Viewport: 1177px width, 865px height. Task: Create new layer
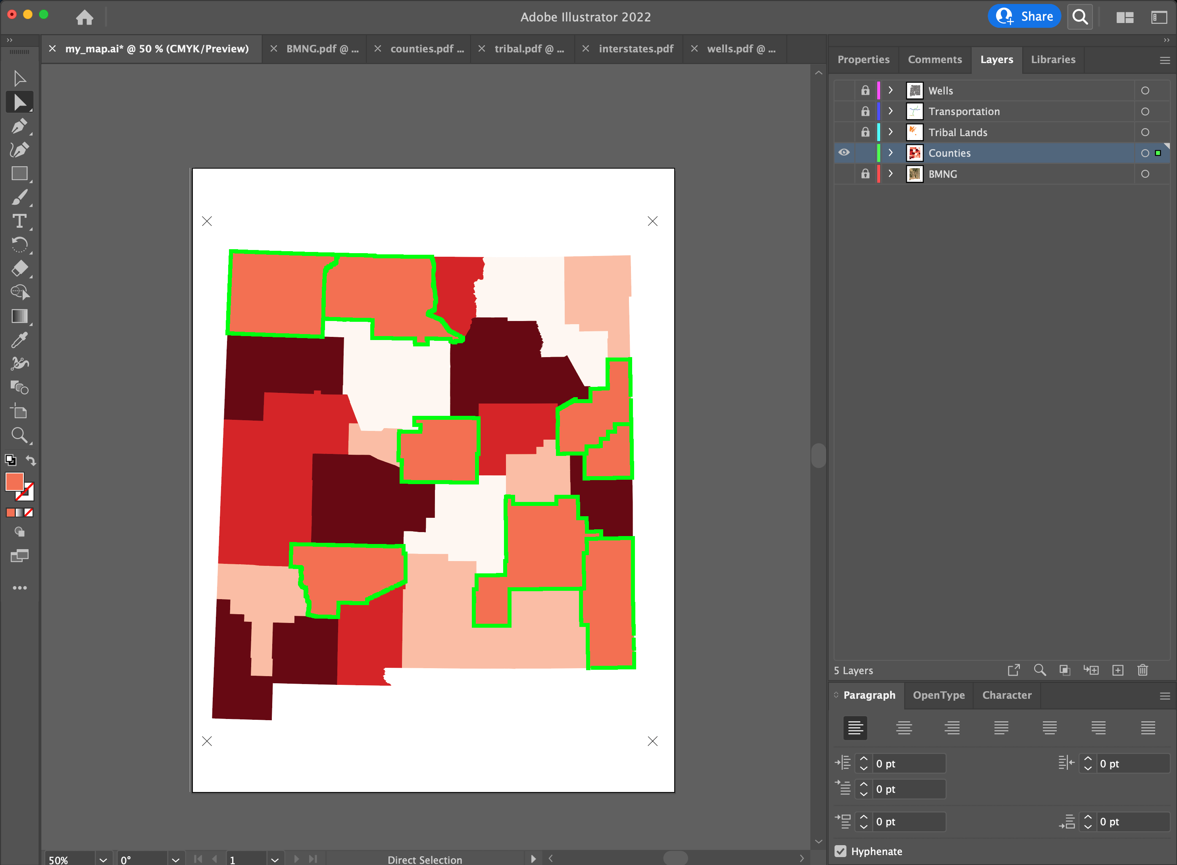pos(1118,670)
